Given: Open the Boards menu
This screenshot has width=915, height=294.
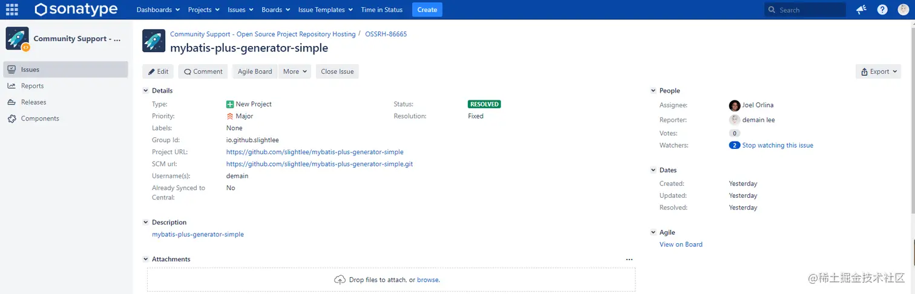Looking at the screenshot, I should click(275, 10).
